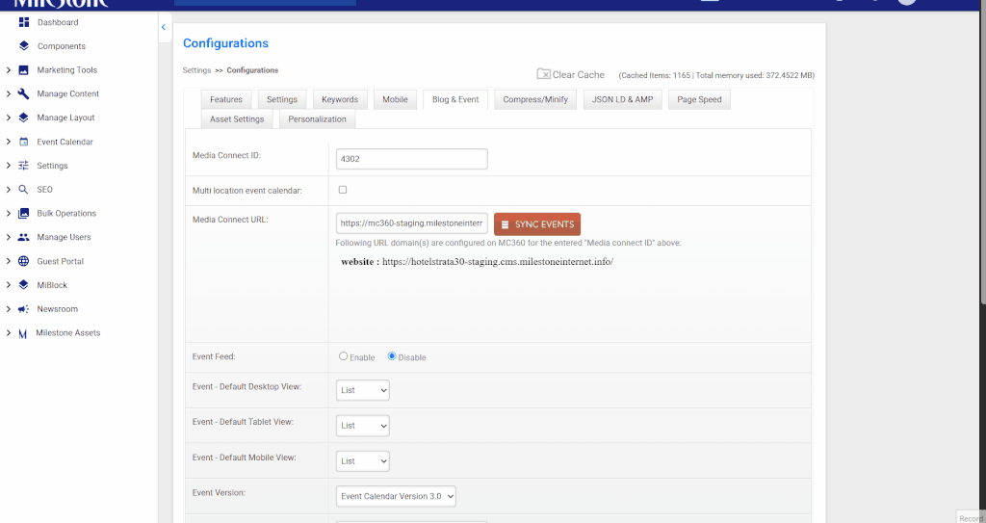Click the Manage Layout layers icon

click(23, 118)
